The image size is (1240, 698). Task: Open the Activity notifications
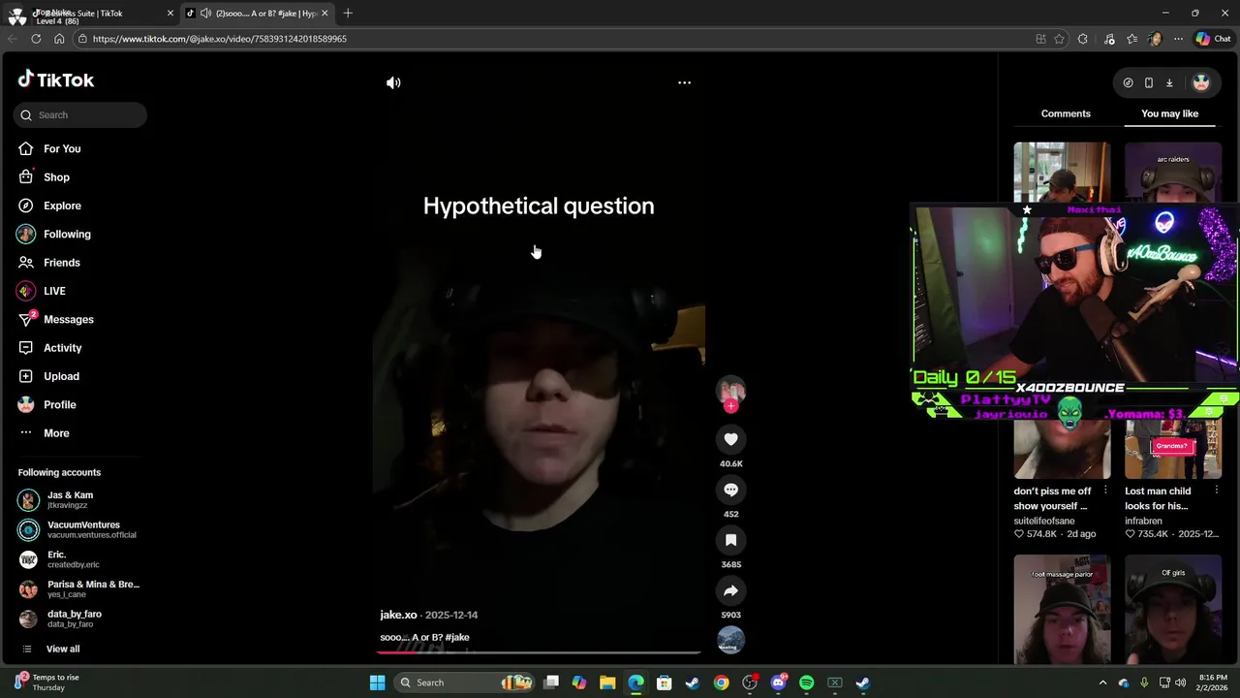[63, 348]
